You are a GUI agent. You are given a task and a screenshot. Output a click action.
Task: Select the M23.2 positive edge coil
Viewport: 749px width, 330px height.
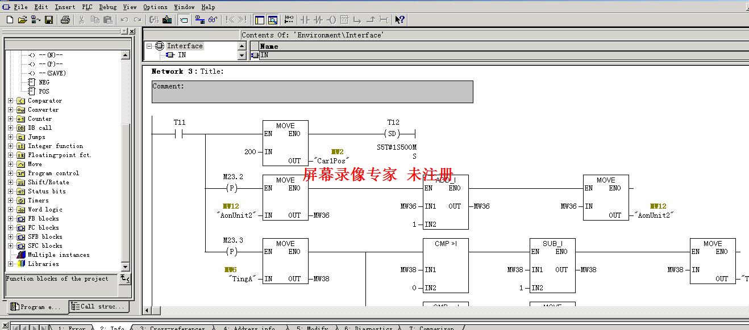point(231,188)
